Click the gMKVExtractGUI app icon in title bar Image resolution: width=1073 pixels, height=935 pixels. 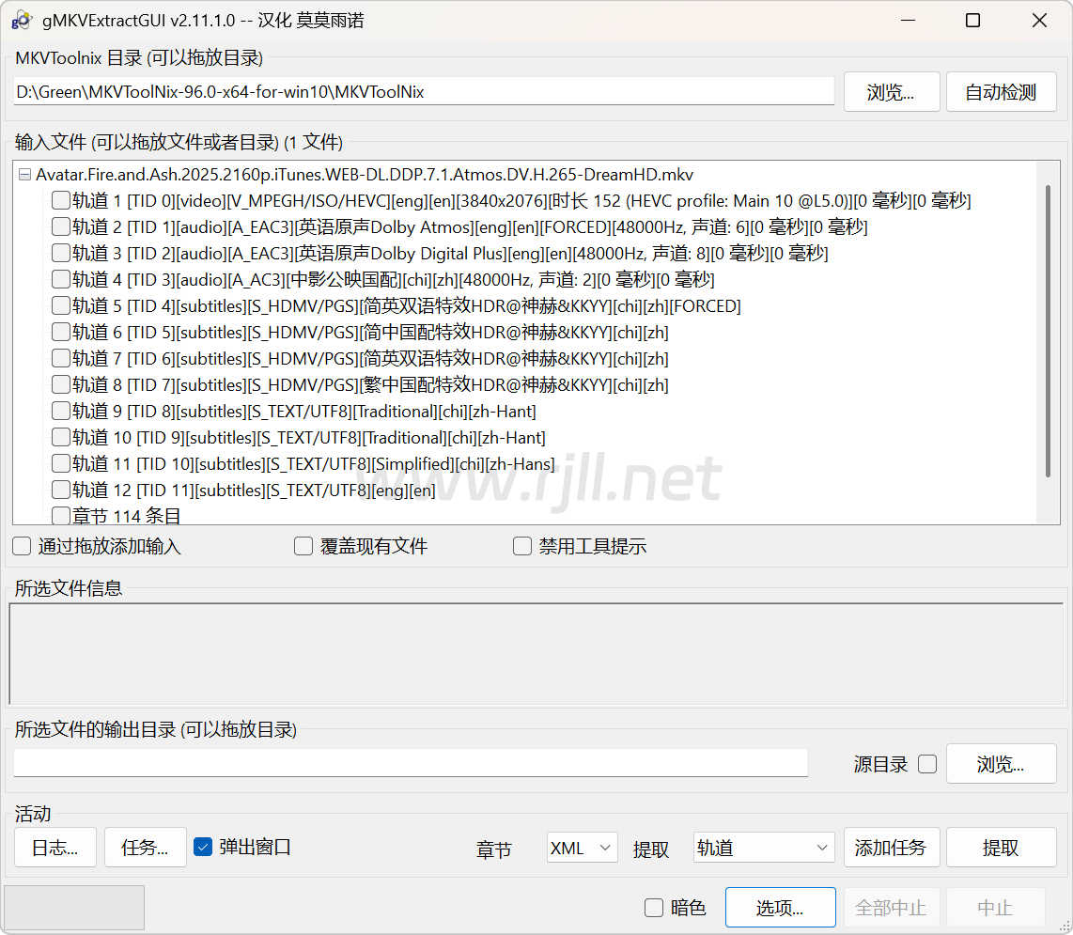coord(22,21)
